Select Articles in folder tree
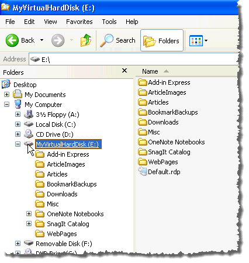The image size is (249, 263). (x=57, y=174)
